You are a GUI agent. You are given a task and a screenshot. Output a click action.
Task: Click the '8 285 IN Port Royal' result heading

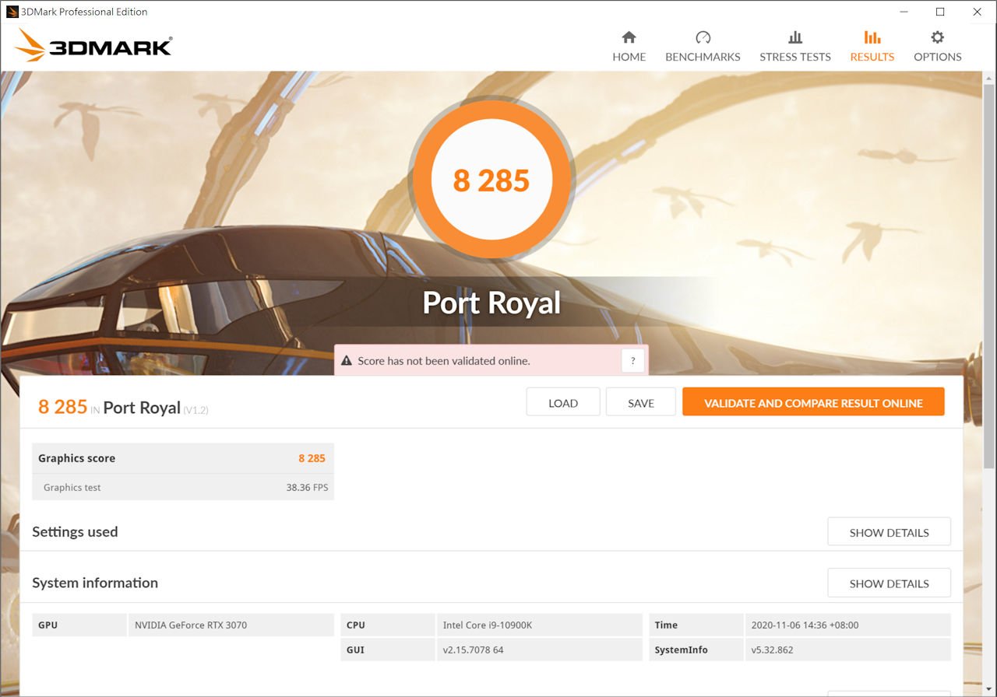point(123,407)
